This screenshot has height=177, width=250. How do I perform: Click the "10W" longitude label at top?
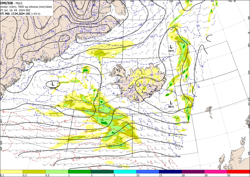(x=171, y=1)
